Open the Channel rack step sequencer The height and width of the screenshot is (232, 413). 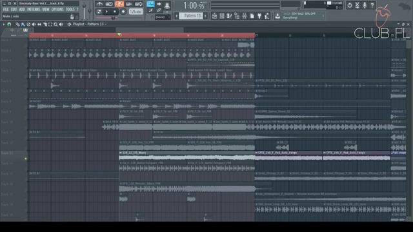[x=222, y=16]
